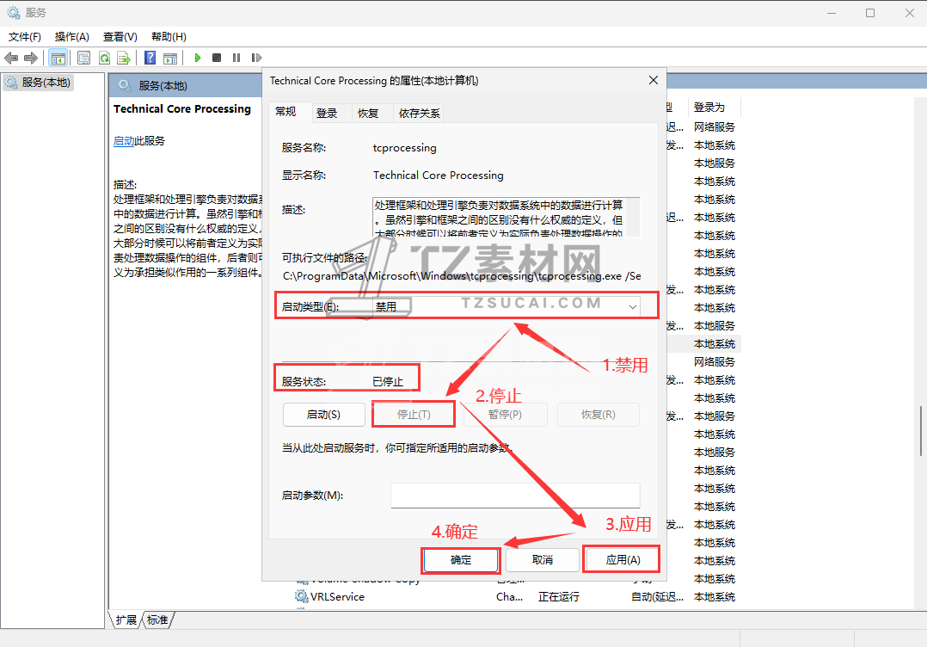Click the 恢复(R) button
Viewport: 927px width, 647px height.
click(599, 415)
